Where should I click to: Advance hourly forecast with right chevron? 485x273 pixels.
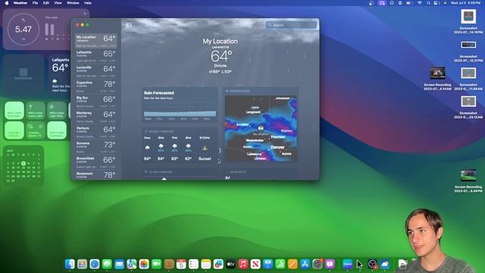(220, 150)
